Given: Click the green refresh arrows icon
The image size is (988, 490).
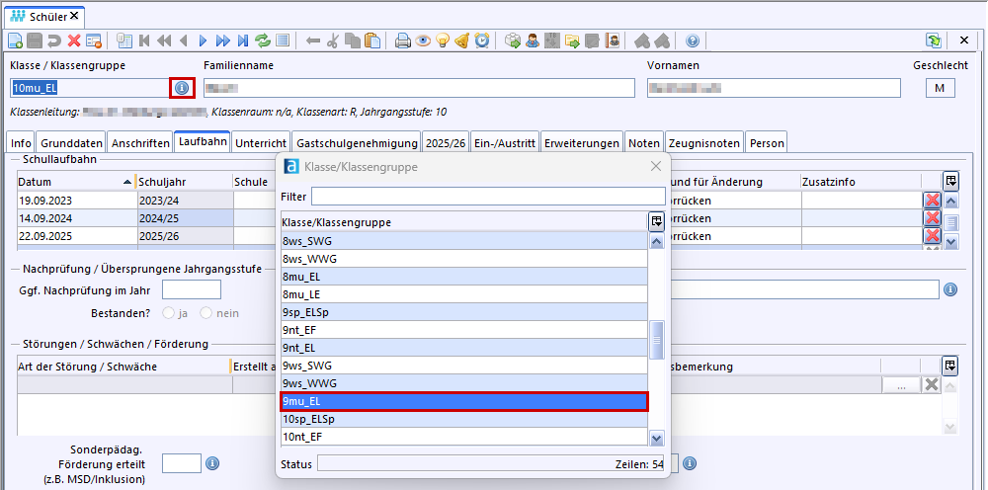Looking at the screenshot, I should tap(263, 41).
